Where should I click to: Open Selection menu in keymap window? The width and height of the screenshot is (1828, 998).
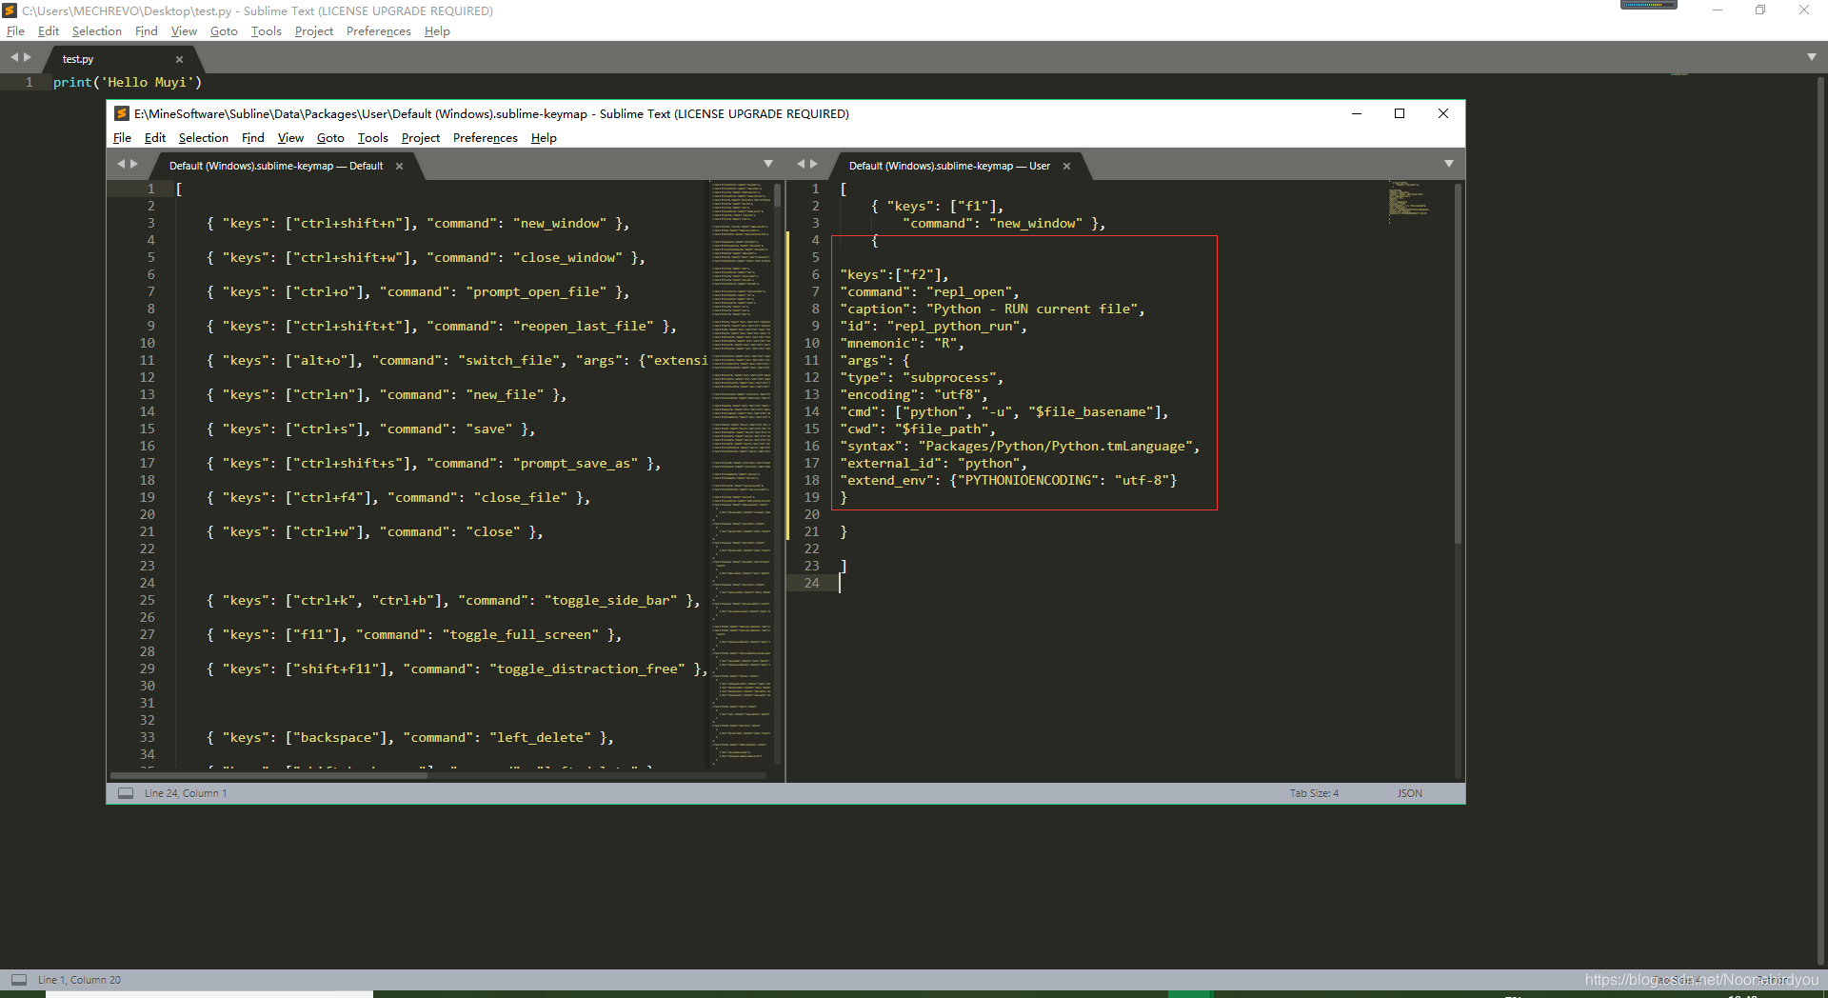[204, 138]
